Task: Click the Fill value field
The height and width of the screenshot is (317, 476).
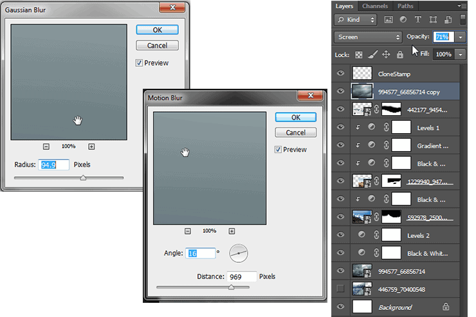Action: [x=444, y=55]
